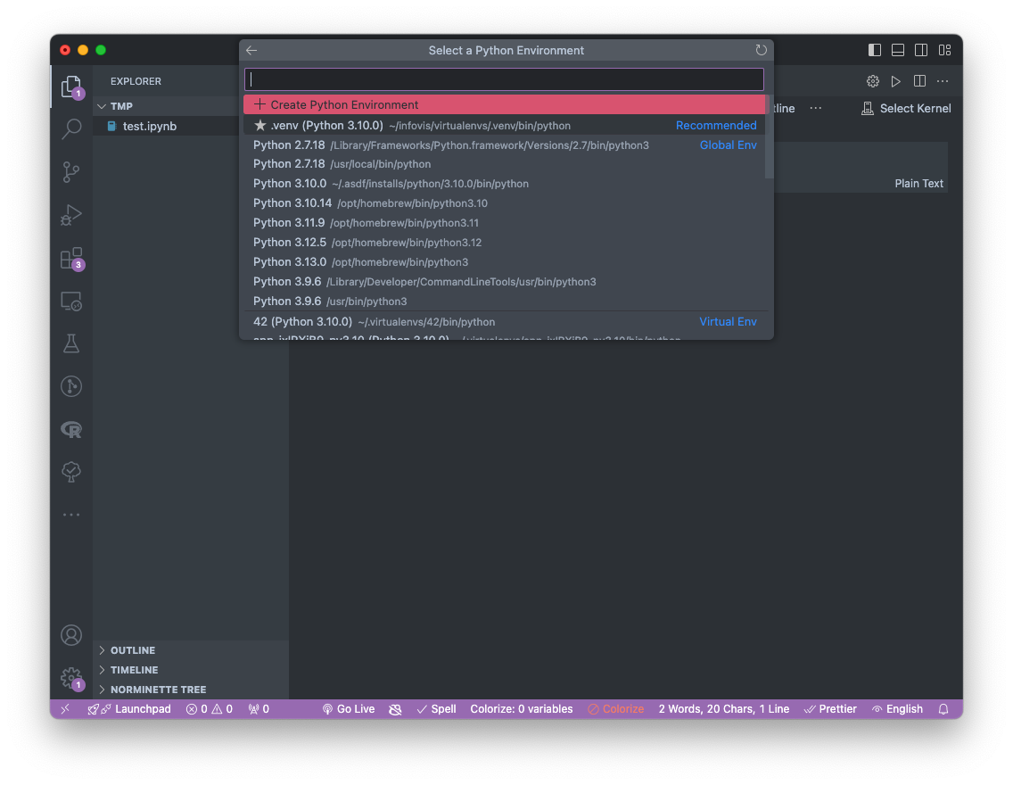Click the Run All play icon
This screenshot has height=785, width=1013.
coord(896,81)
